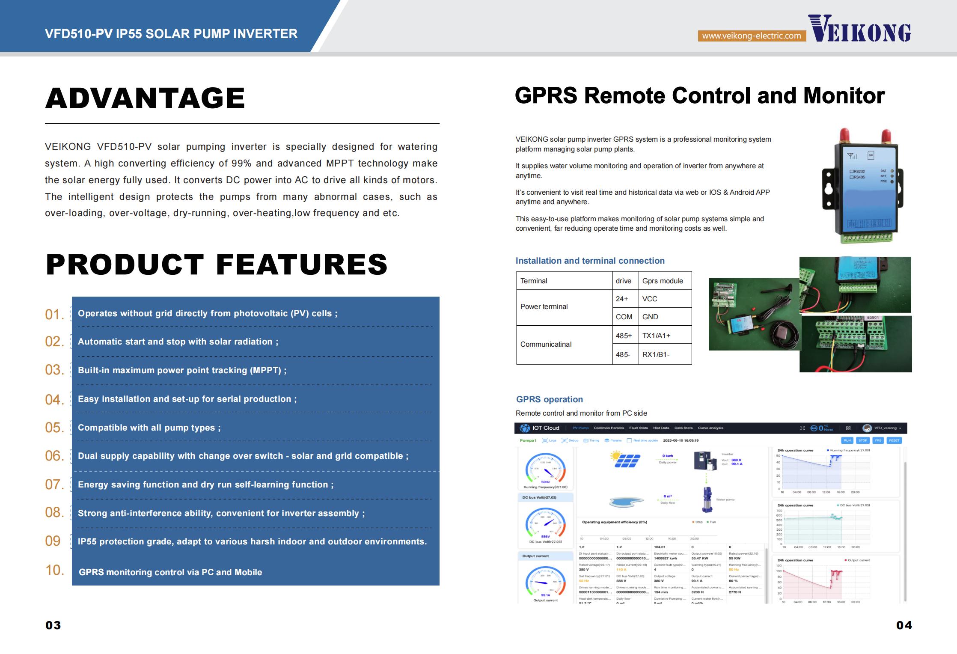957x654 pixels.
Task: Open the Common Params tab
Action: click(609, 428)
